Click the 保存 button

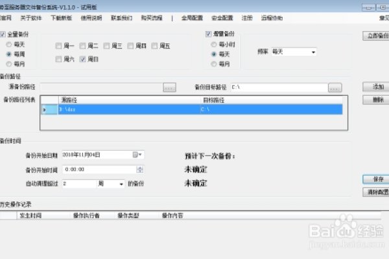click(376, 179)
